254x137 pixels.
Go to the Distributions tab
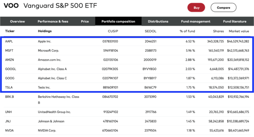pyautogui.click(x=158, y=21)
